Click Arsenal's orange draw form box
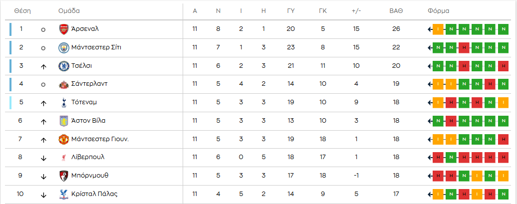517x204 pixels. click(x=438, y=29)
